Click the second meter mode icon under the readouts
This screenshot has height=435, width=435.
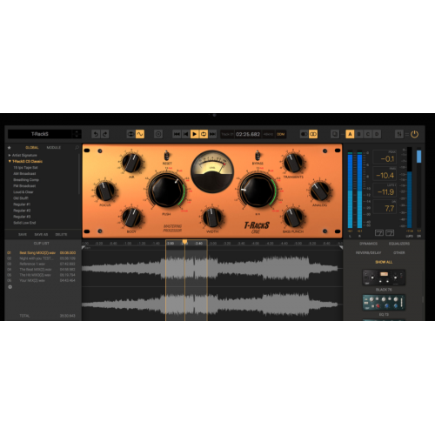390,232
